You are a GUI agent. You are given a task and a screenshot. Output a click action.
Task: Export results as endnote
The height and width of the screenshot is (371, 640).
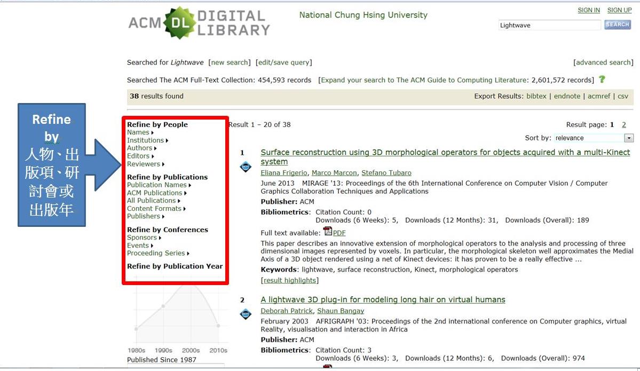[567, 96]
